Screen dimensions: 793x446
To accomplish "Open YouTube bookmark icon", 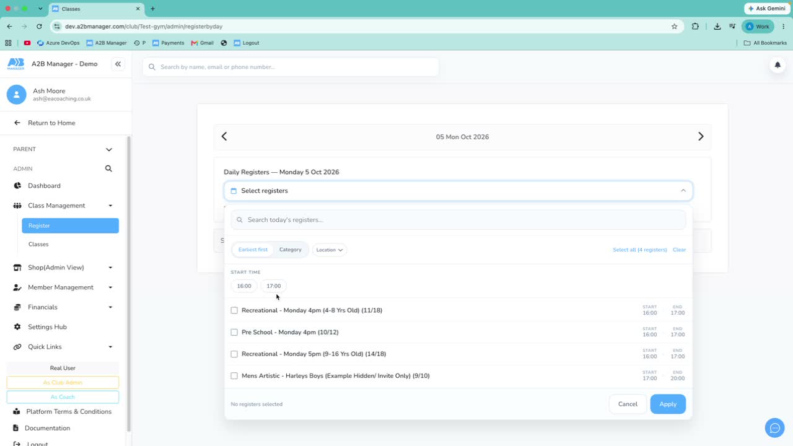I will (x=27, y=43).
